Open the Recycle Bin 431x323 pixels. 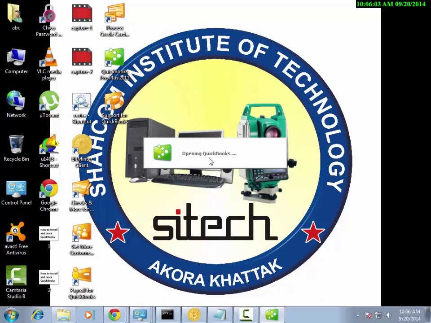point(16,148)
